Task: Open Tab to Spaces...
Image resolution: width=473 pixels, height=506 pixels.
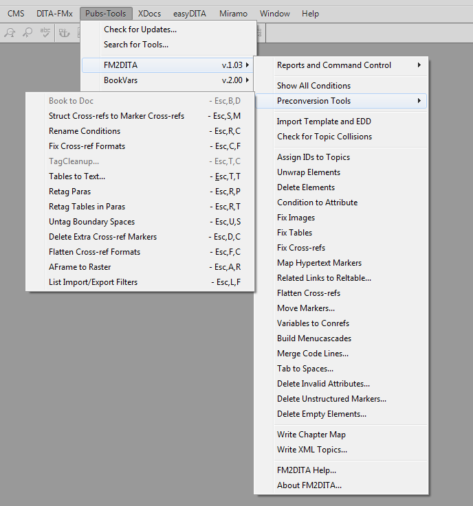Action: pos(341,369)
